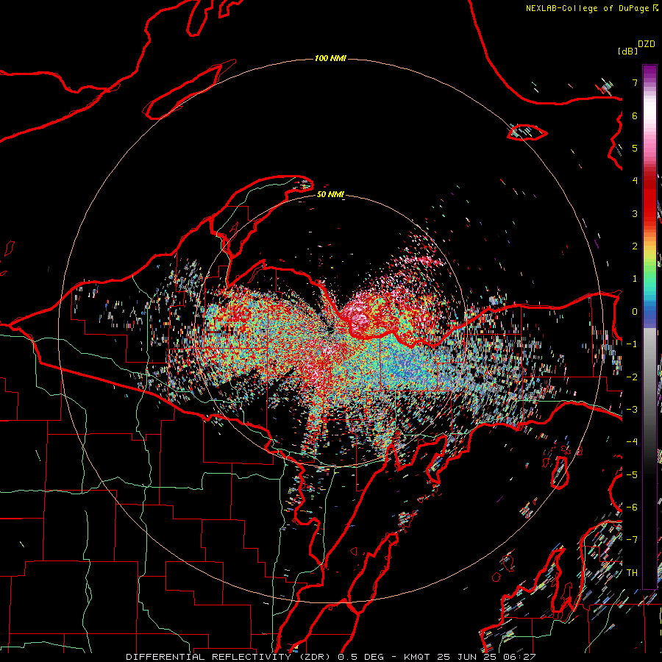The image size is (662, 662).
Task: Click the -4 value on the color scale
Action: pos(632,442)
